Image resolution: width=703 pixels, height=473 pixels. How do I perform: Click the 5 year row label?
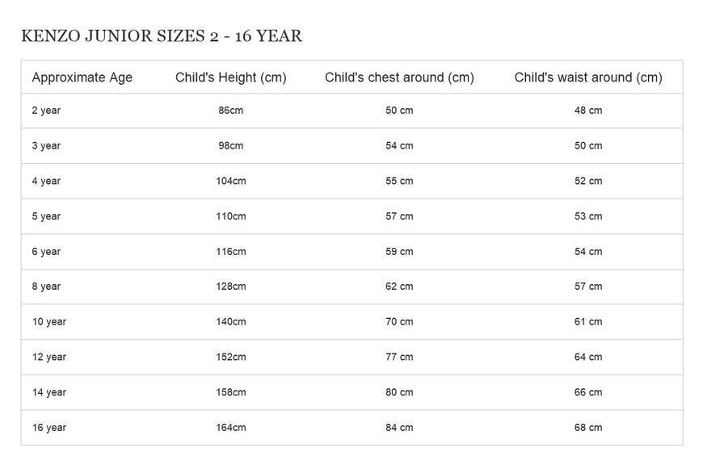(46, 216)
